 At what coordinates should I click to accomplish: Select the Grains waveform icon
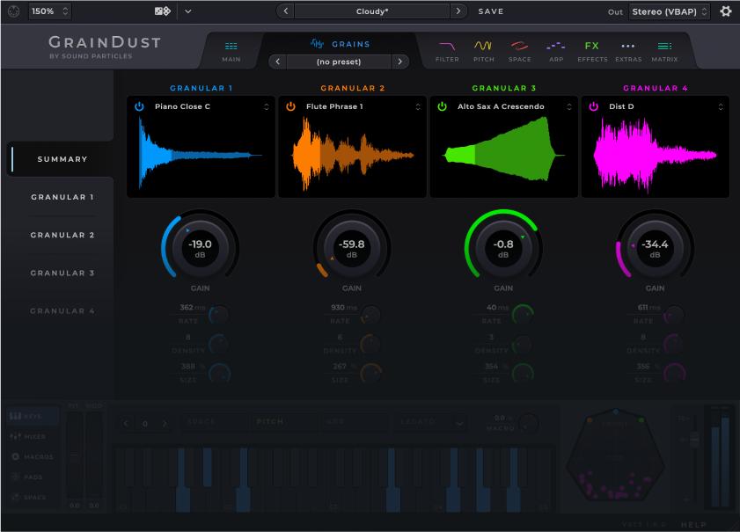317,44
